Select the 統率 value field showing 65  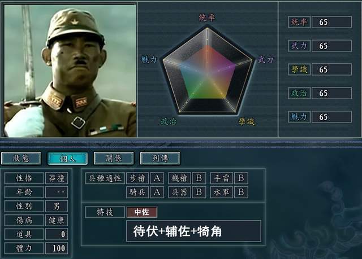(332, 22)
